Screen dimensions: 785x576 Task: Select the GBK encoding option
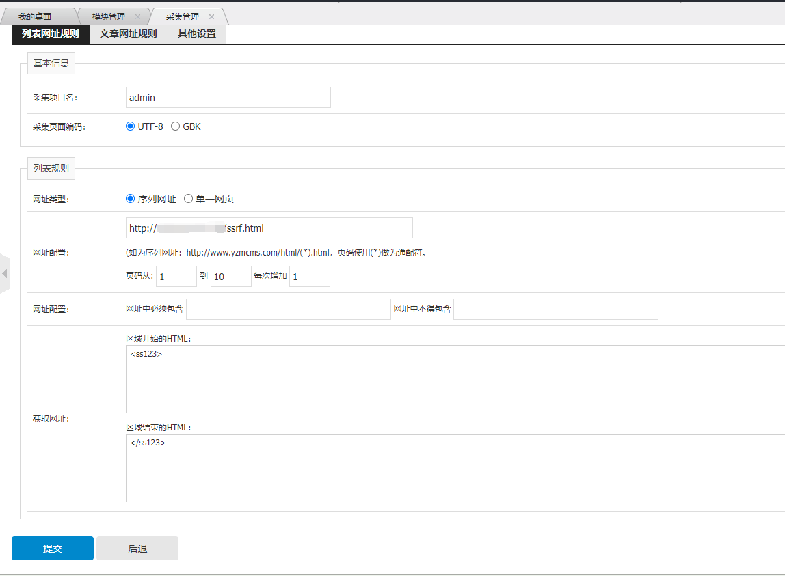pos(176,126)
